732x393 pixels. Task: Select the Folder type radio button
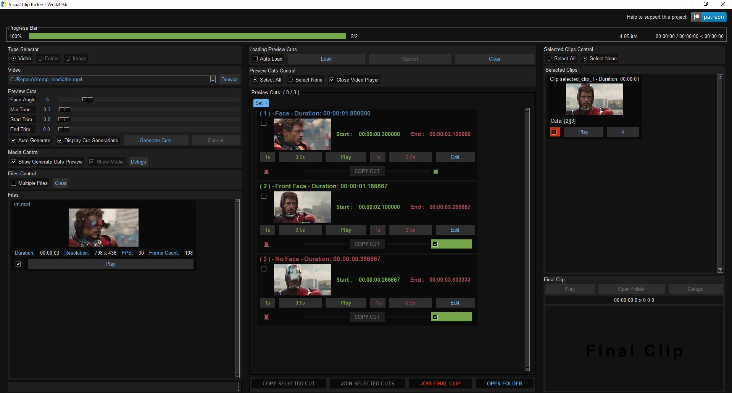coord(40,58)
